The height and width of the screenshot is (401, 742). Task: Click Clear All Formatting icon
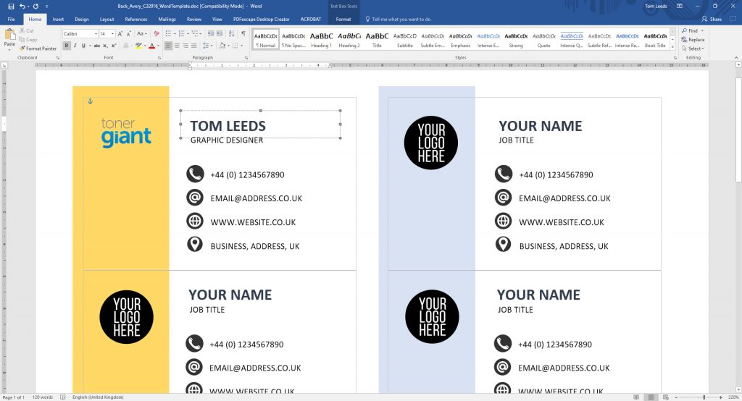pos(157,33)
